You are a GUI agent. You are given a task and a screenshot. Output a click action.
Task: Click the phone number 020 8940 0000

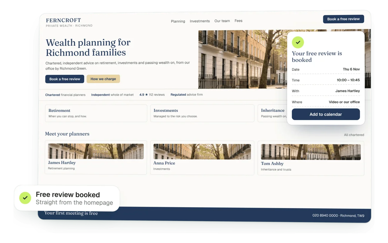pyautogui.click(x=325, y=216)
